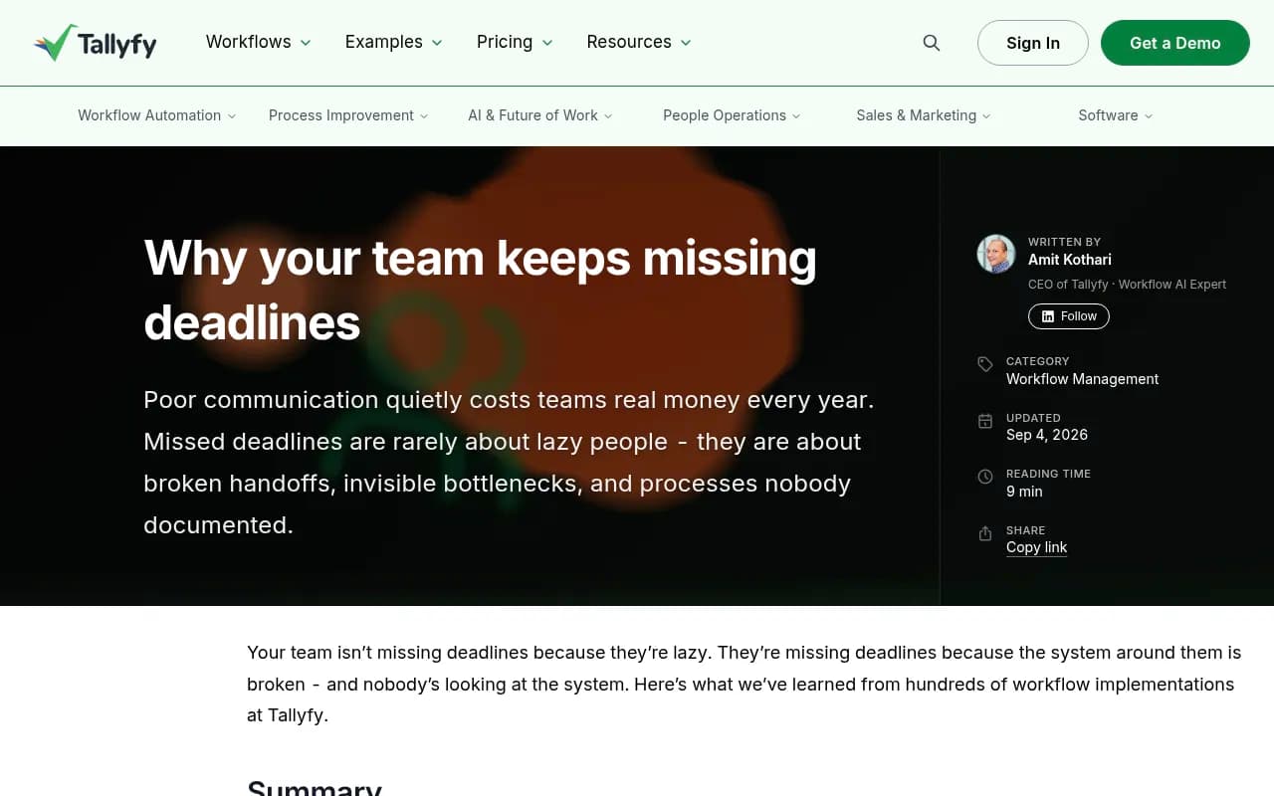The height and width of the screenshot is (796, 1274).
Task: Click the author avatar of Amit Kothari
Action: click(x=995, y=254)
